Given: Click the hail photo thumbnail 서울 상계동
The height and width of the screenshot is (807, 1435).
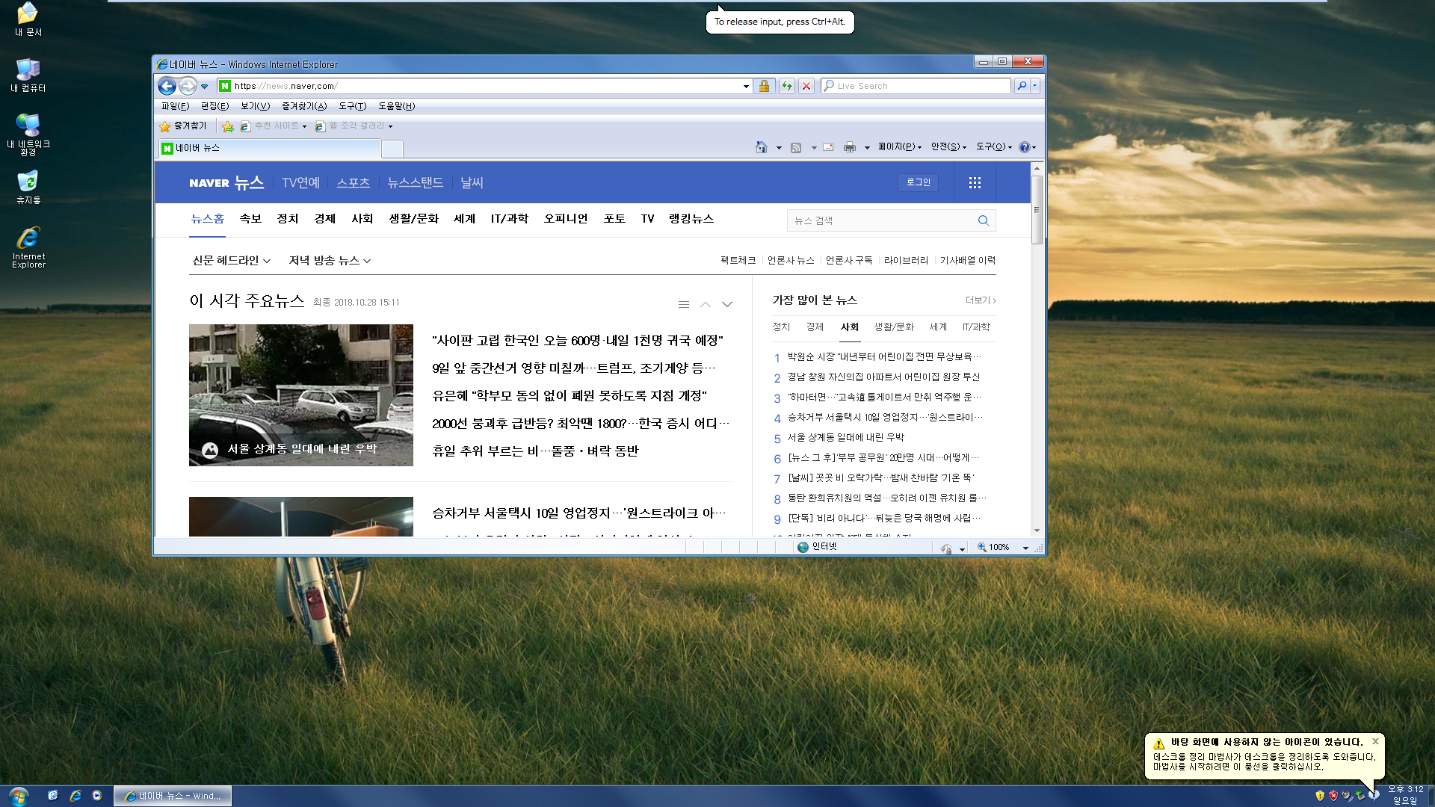Looking at the screenshot, I should [x=300, y=395].
